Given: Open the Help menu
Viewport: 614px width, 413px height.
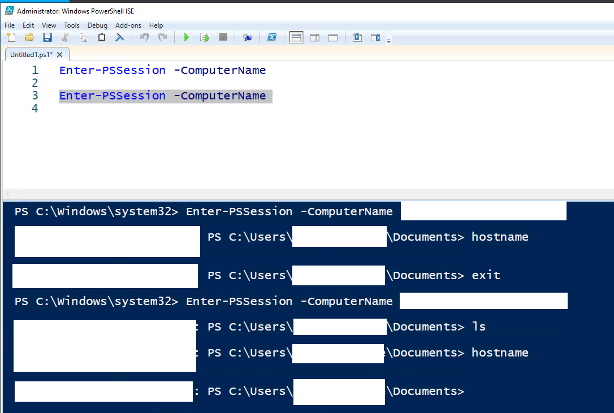Looking at the screenshot, I should pos(156,25).
